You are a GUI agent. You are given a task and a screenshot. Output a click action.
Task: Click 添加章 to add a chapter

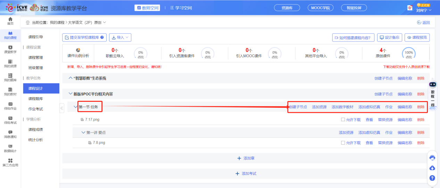click(246, 158)
